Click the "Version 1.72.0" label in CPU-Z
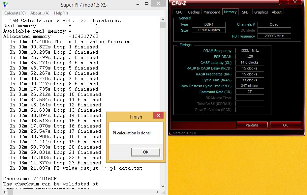This screenshot has width=307, height=195. pyautogui.click(x=184, y=133)
